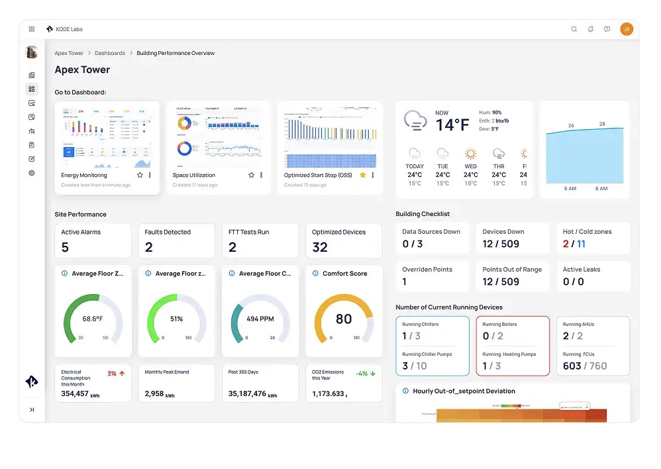Open the apps grid menu
Image resolution: width=661 pixels, height=469 pixels.
[x=32, y=29]
